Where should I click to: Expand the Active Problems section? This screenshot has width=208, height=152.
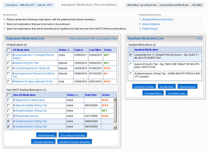coord(151,24)
